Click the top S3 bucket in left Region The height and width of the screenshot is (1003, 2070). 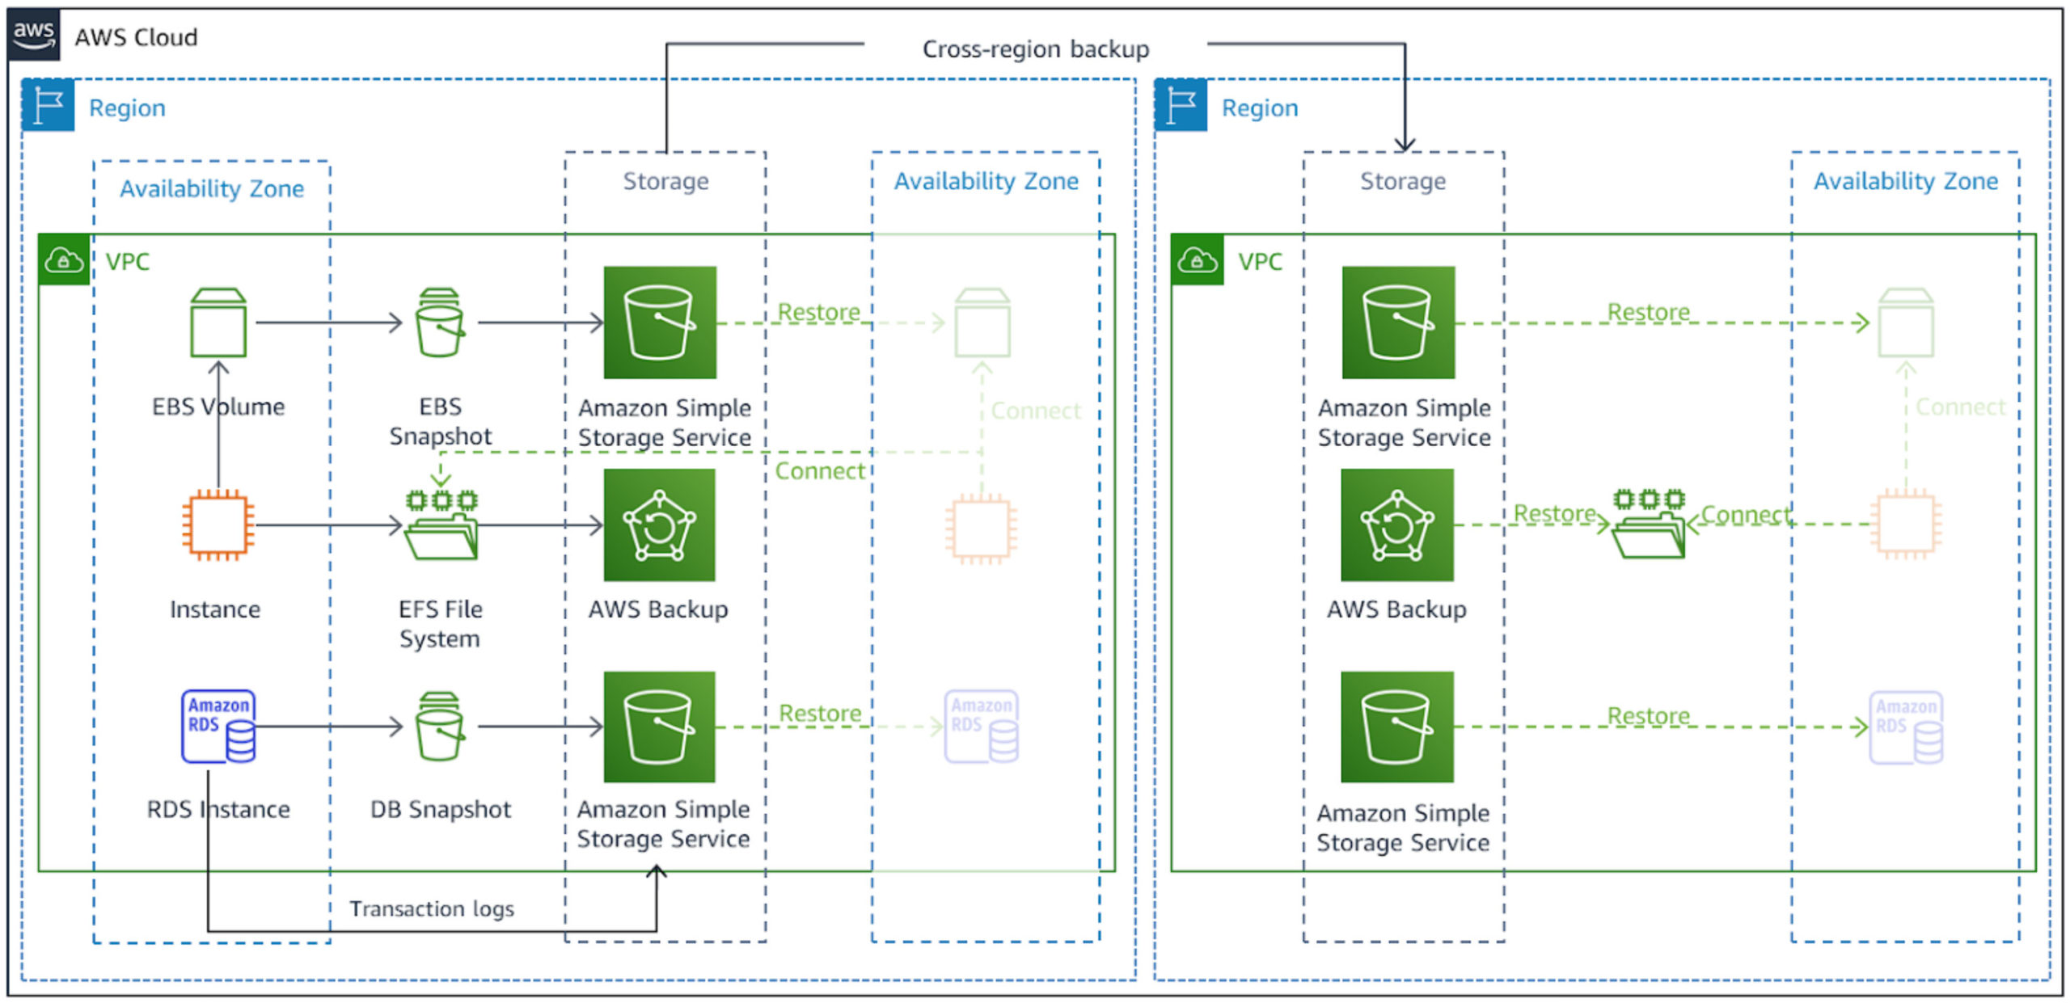pyautogui.click(x=660, y=322)
